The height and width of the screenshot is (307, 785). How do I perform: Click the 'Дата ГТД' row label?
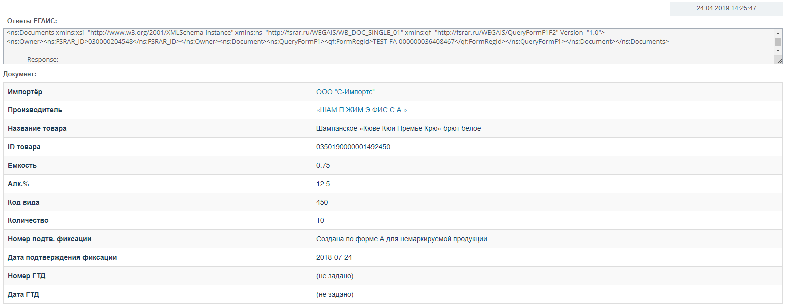click(x=23, y=294)
